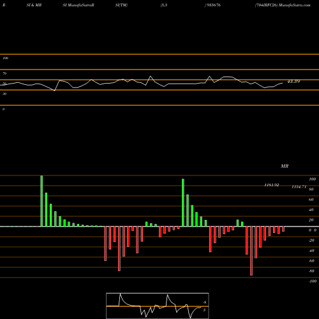
Task: Click the RSI axis label 30
Action: [x=4, y=94]
